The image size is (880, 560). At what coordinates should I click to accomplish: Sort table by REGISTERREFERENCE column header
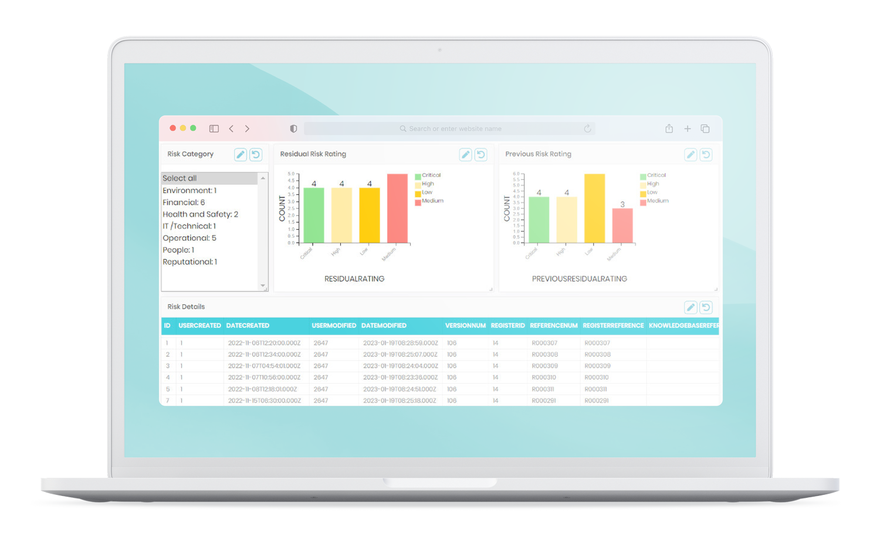click(613, 325)
